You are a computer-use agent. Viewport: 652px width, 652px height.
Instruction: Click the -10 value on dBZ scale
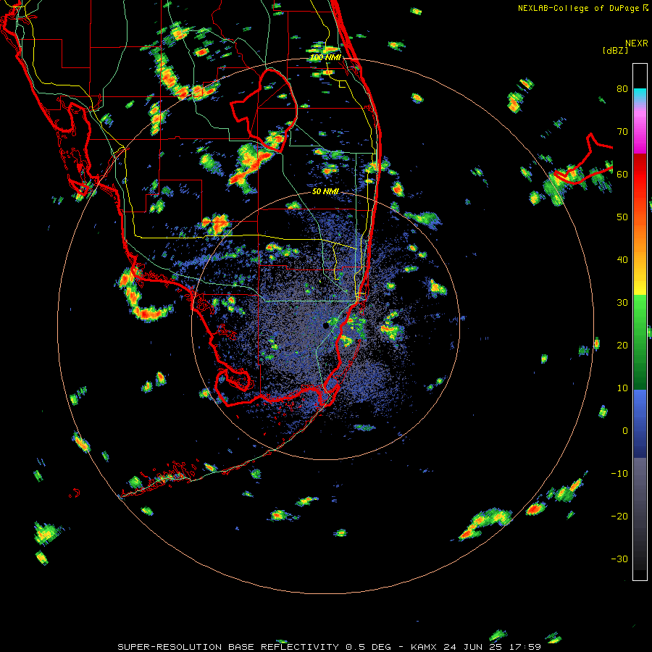tap(619, 474)
